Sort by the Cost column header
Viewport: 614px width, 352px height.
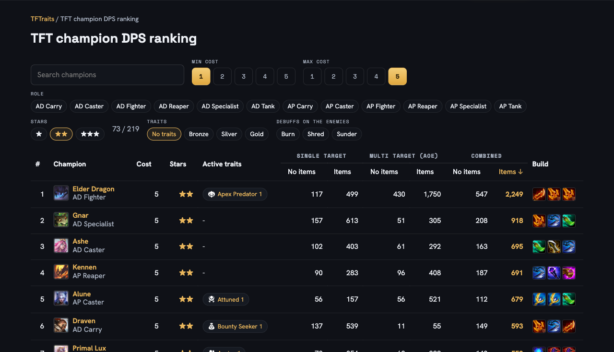tap(144, 164)
